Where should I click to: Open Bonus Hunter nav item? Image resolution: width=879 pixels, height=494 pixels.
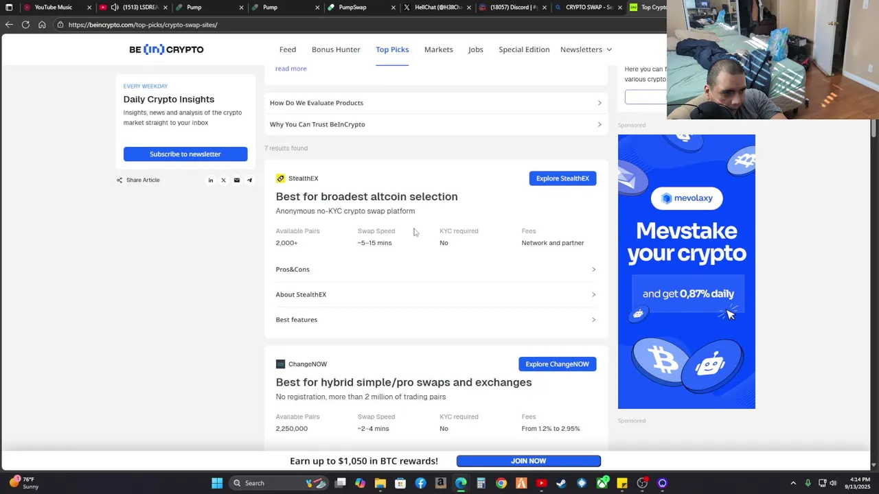pos(336,49)
